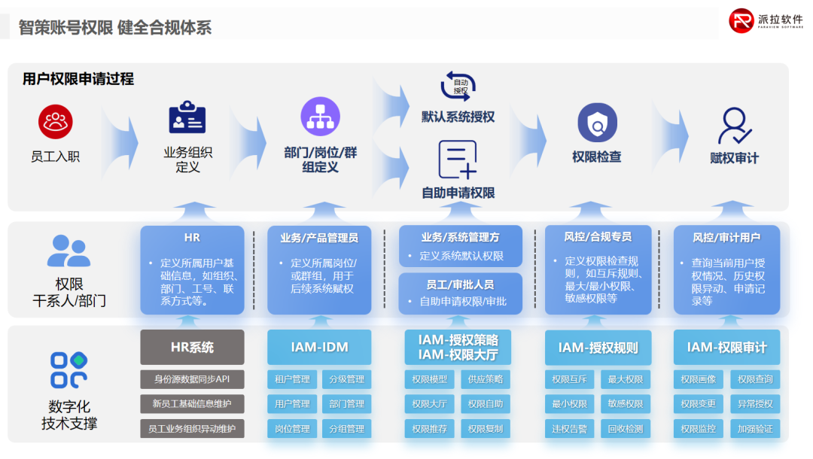Click the 权限检查 shield search icon
This screenshot has width=813, height=459.
click(597, 123)
